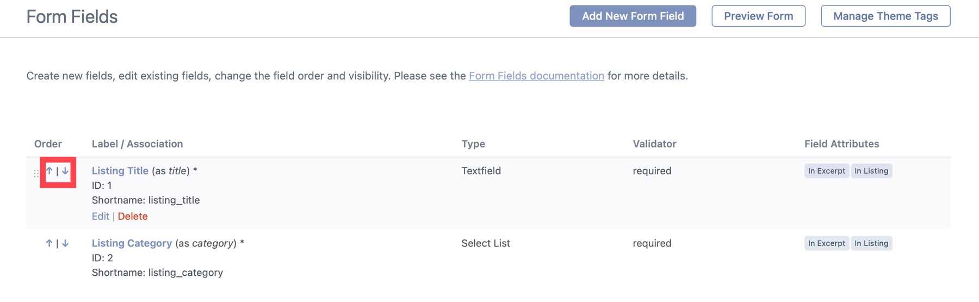Click the Label / Association column header
Screen dimensions: 979x302
click(x=137, y=144)
